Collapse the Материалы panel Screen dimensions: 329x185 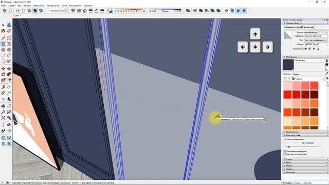tap(305, 57)
